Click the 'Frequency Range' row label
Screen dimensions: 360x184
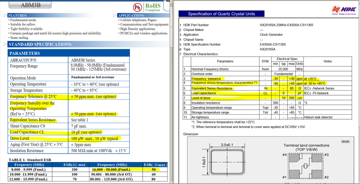click(24, 66)
